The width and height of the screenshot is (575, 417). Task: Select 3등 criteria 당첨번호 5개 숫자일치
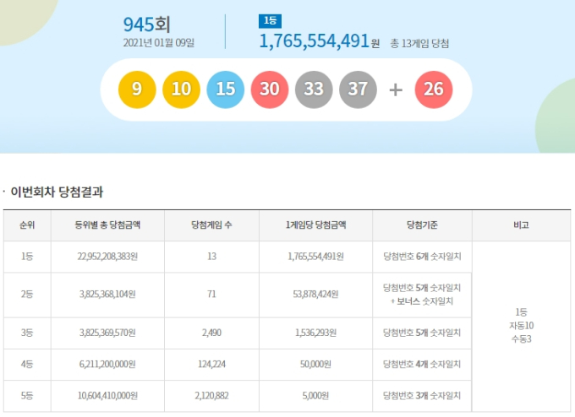(422, 333)
